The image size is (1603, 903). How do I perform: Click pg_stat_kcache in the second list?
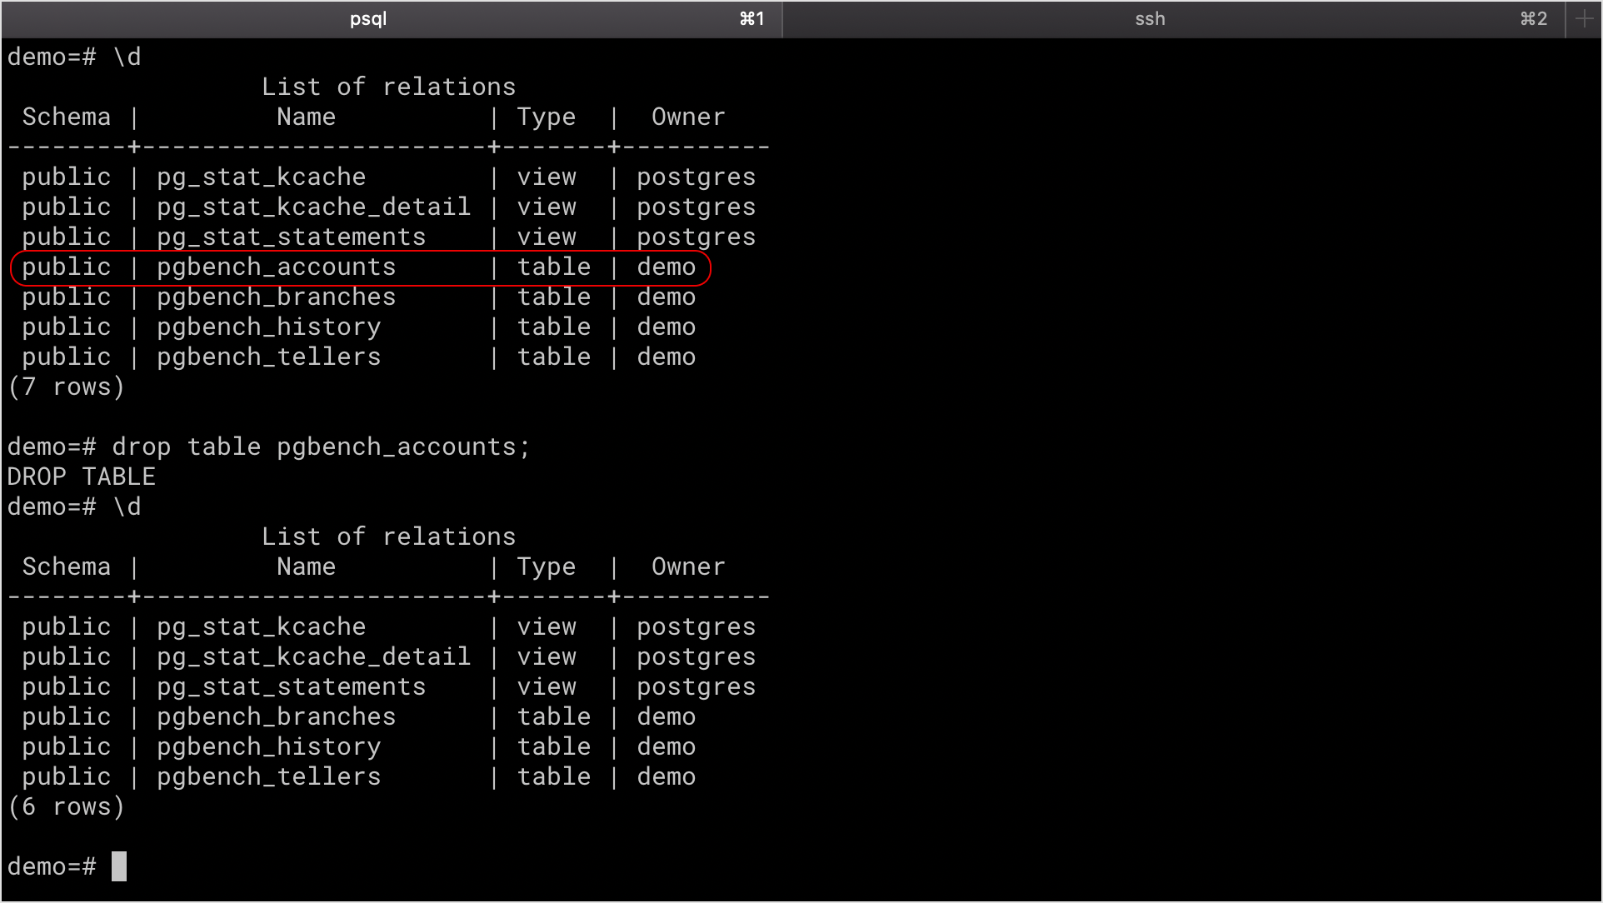pyautogui.click(x=261, y=627)
